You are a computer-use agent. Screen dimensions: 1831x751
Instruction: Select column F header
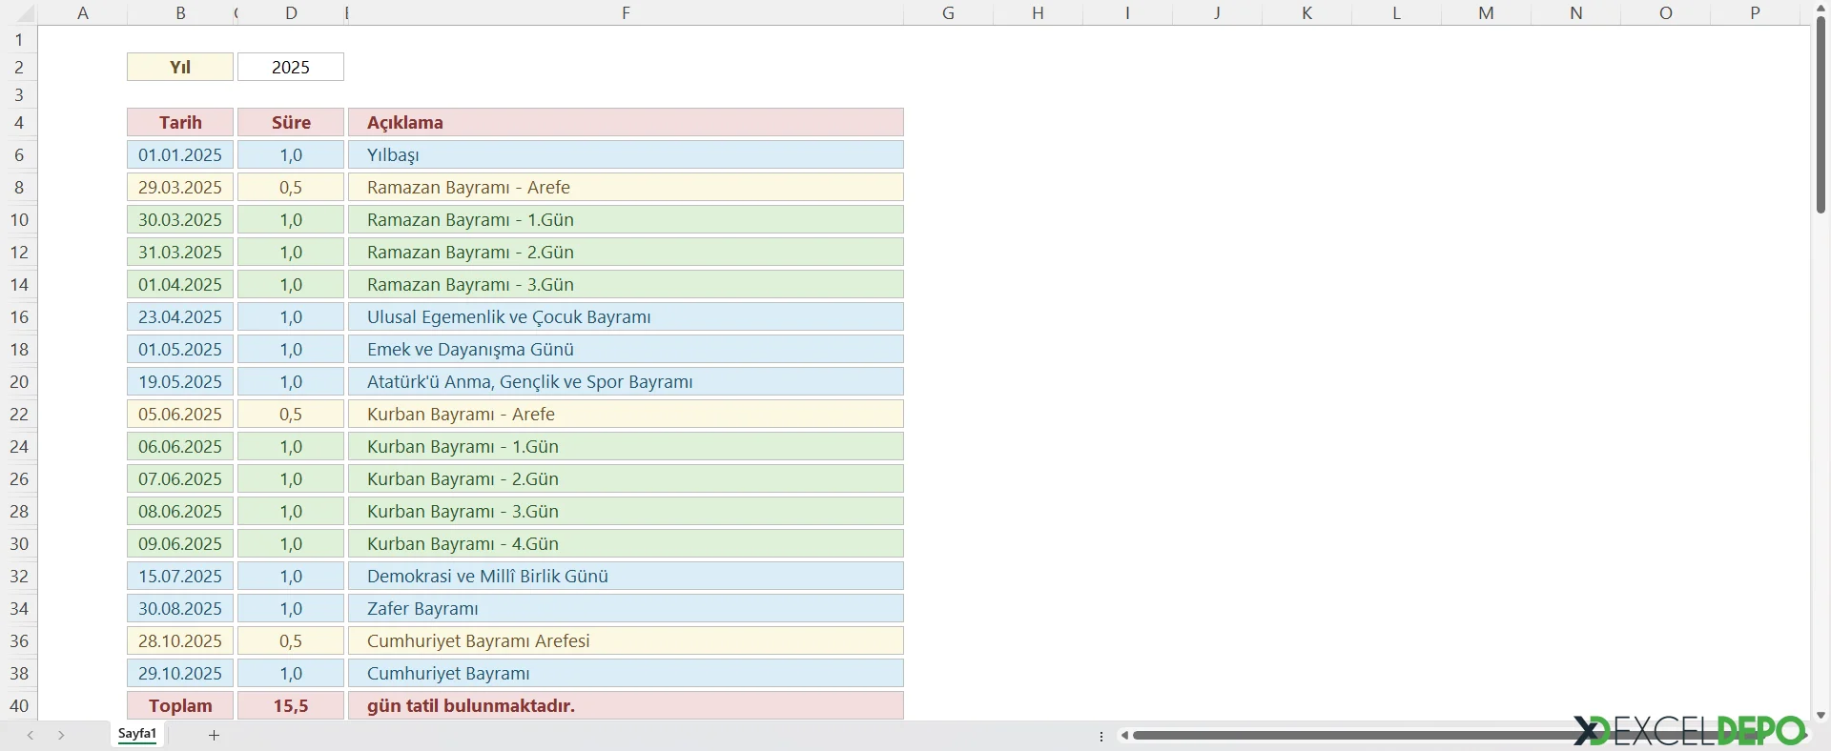tap(626, 12)
